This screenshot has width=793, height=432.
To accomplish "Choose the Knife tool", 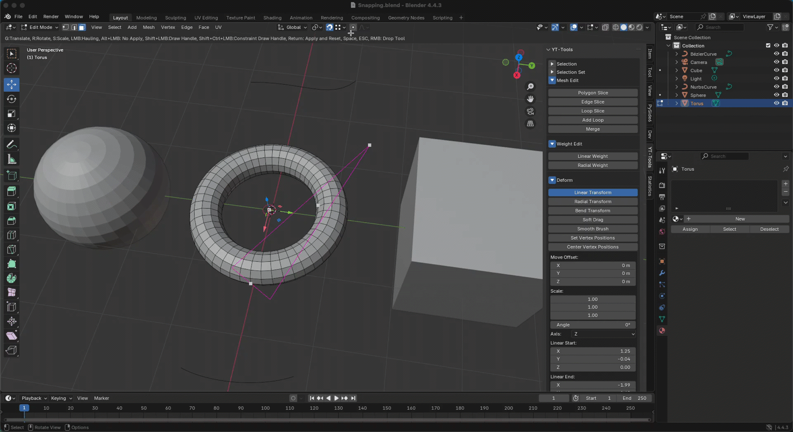I will pyautogui.click(x=11, y=250).
